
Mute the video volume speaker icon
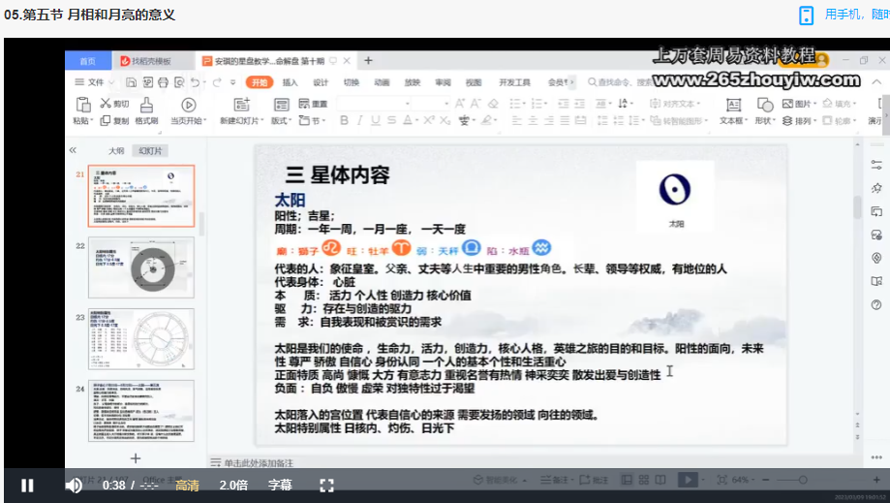tap(74, 486)
